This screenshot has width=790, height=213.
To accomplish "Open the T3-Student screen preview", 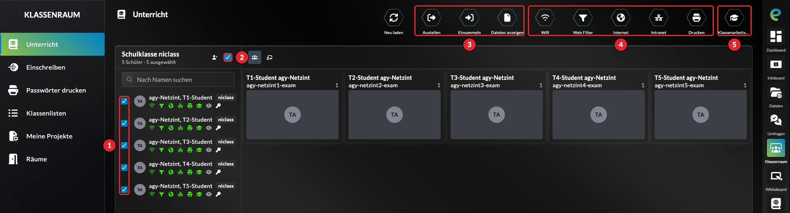I will [496, 115].
